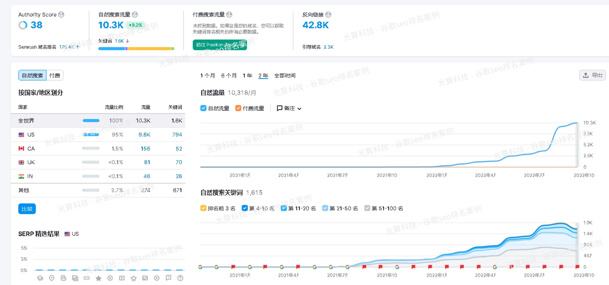Click the globe icon next to Authority Score
The height and width of the screenshot is (285, 609).
[61, 15]
